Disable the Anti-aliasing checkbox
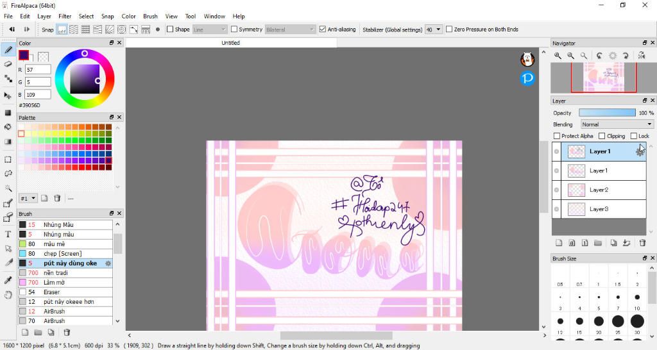This screenshot has height=350, width=657. 322,29
